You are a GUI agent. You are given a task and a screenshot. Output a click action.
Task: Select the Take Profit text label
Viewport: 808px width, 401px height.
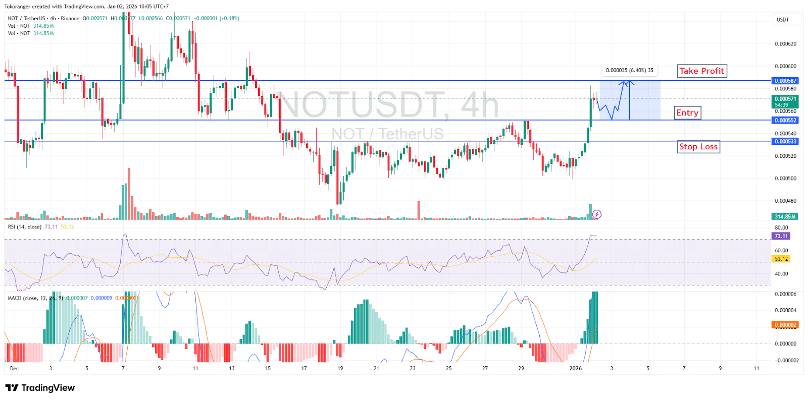coord(701,71)
